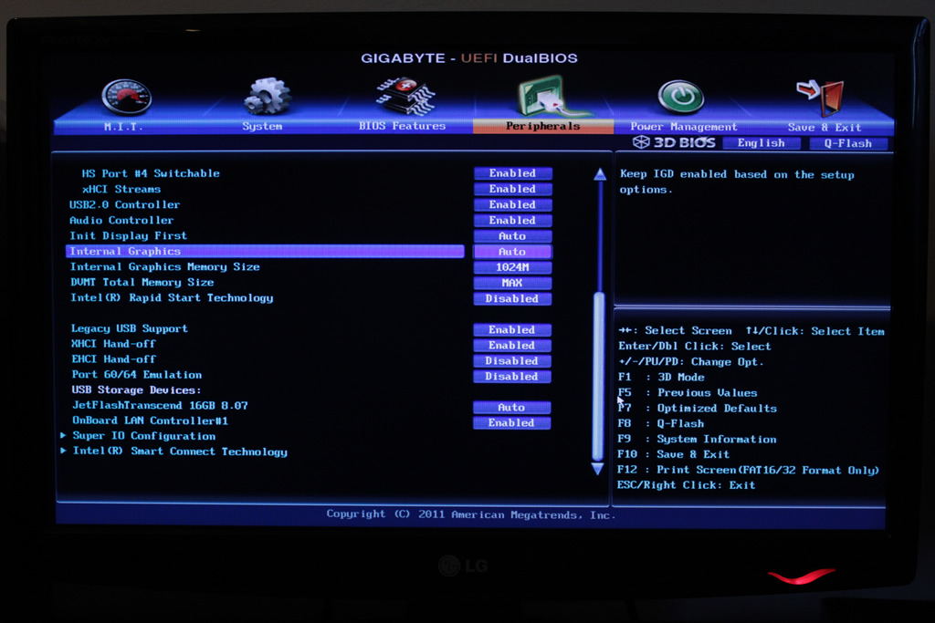Open the Save & Exit tab
Screen dimensions: 935x623
(825, 128)
